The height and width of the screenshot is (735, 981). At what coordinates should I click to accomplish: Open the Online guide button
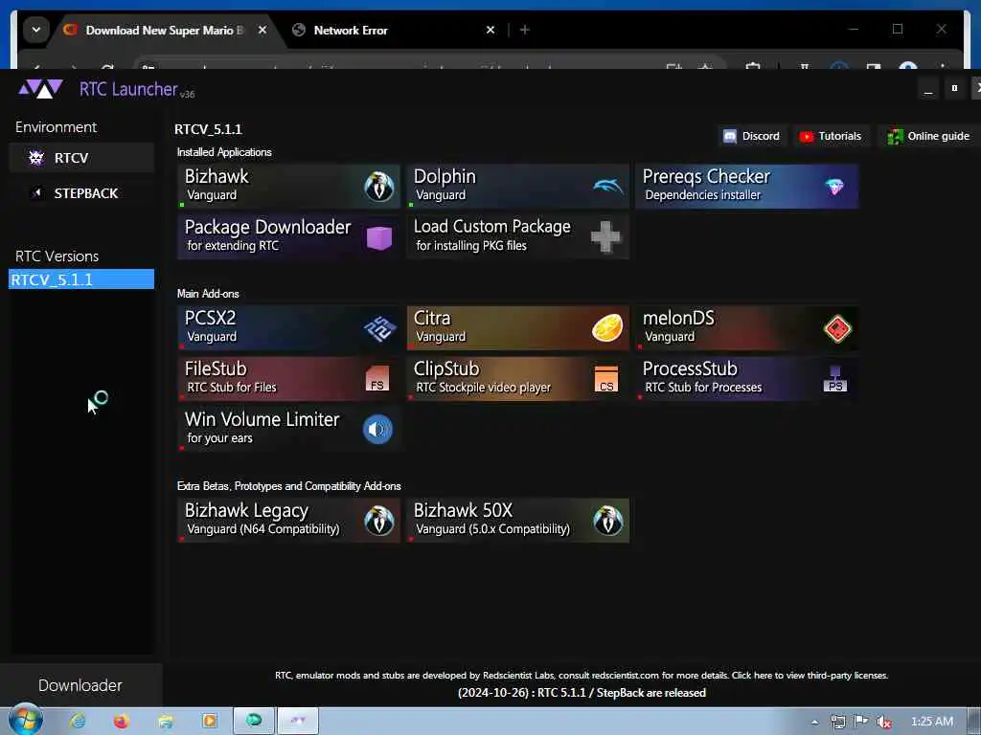tap(928, 136)
